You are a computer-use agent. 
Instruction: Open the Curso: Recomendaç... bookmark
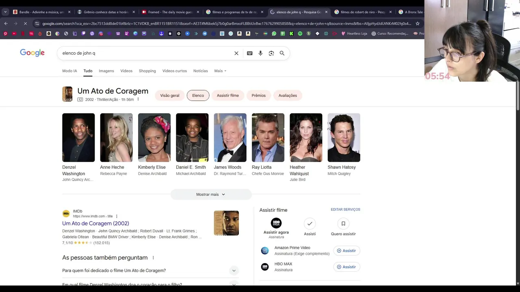[x=390, y=34]
